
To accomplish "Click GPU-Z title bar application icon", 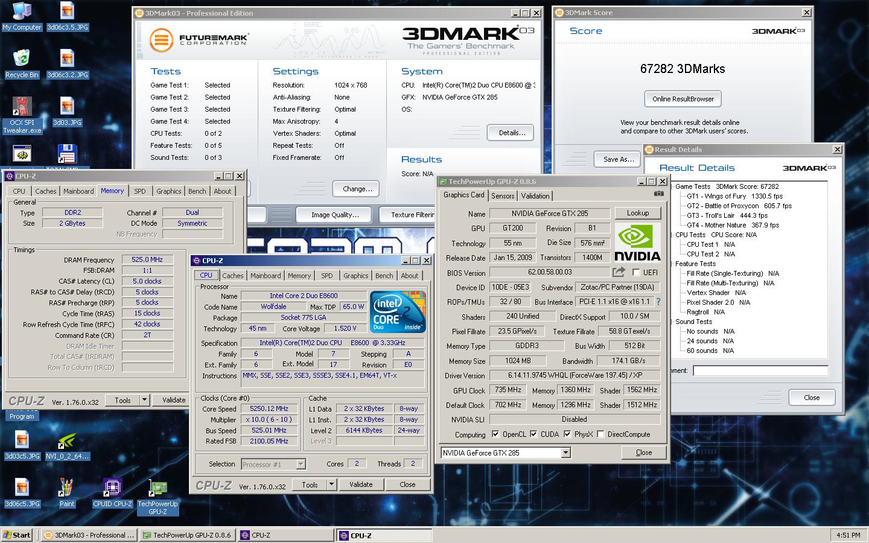I will click(x=442, y=181).
